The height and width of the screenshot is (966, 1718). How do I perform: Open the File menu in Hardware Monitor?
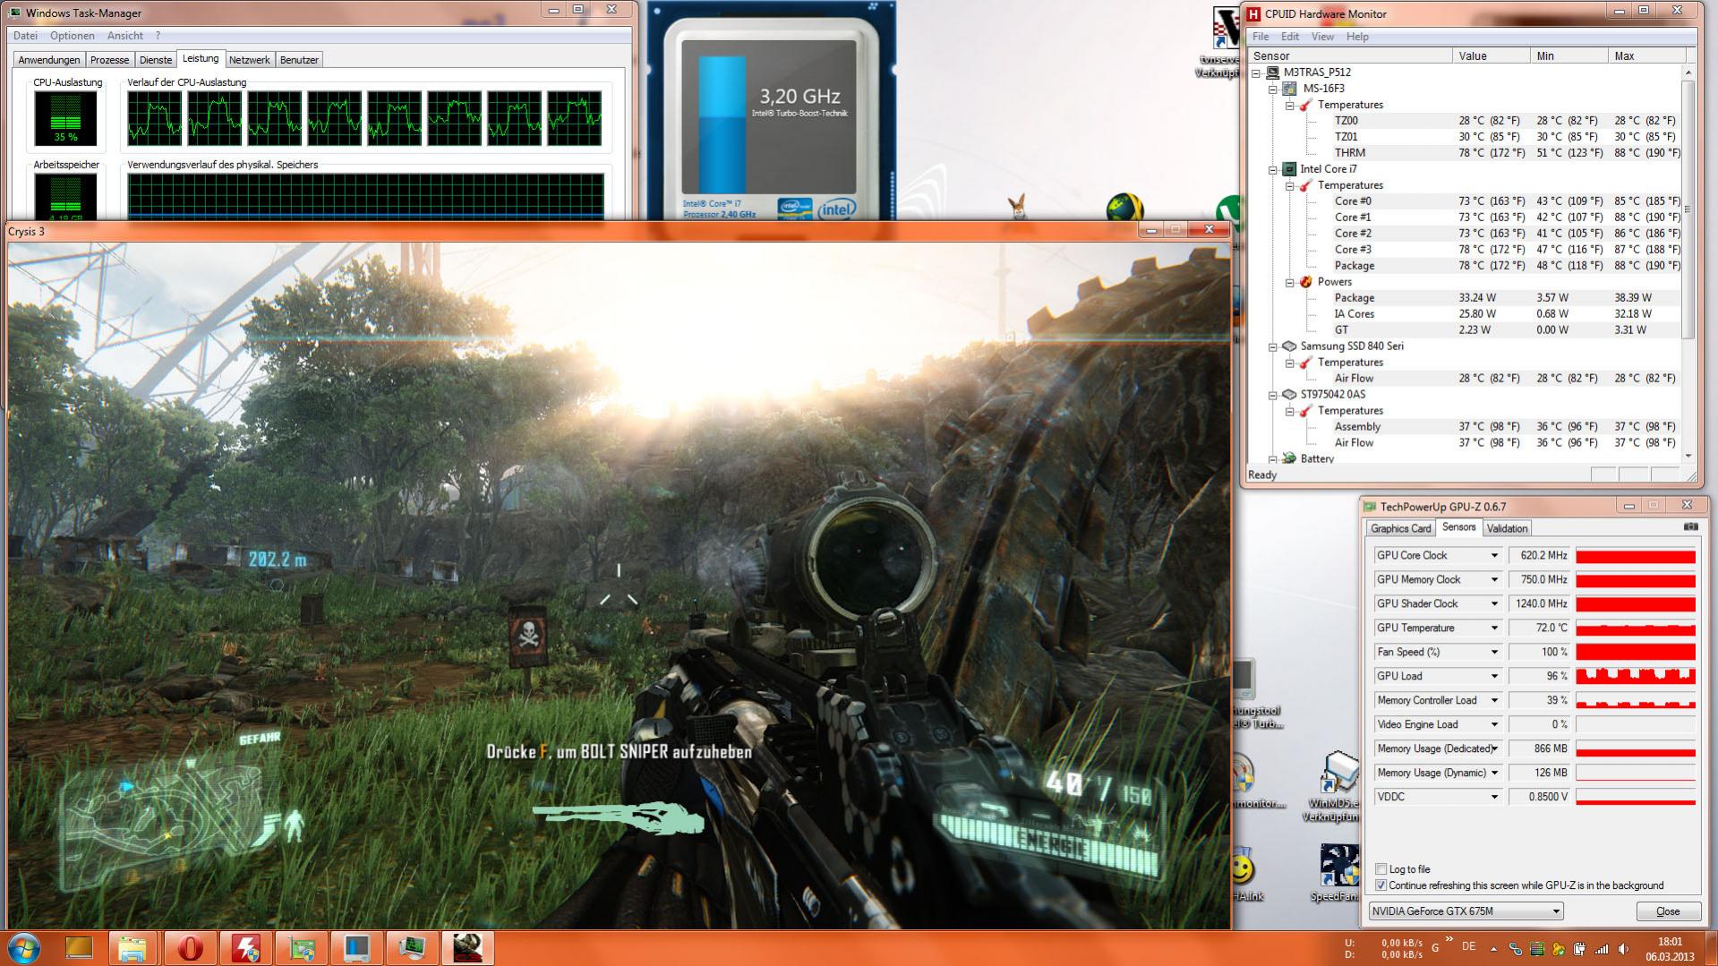[1261, 37]
